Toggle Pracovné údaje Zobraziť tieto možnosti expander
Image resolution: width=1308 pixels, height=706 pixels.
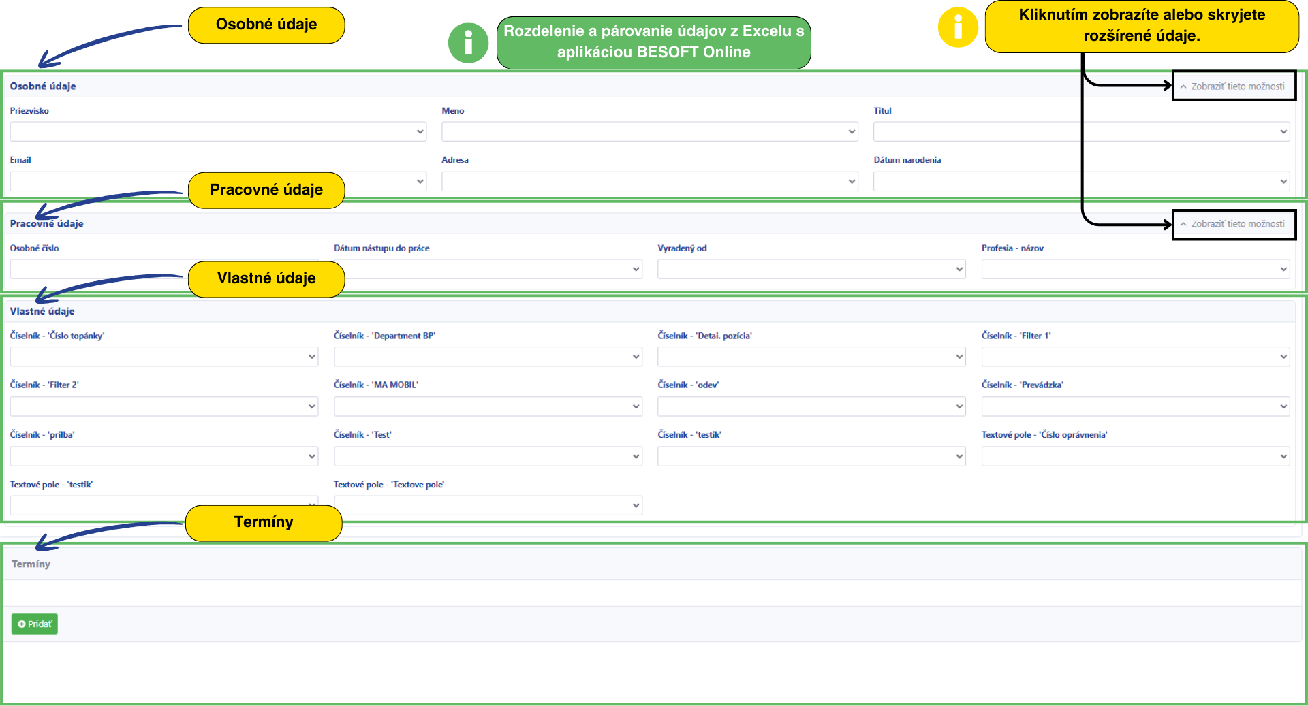(1233, 224)
